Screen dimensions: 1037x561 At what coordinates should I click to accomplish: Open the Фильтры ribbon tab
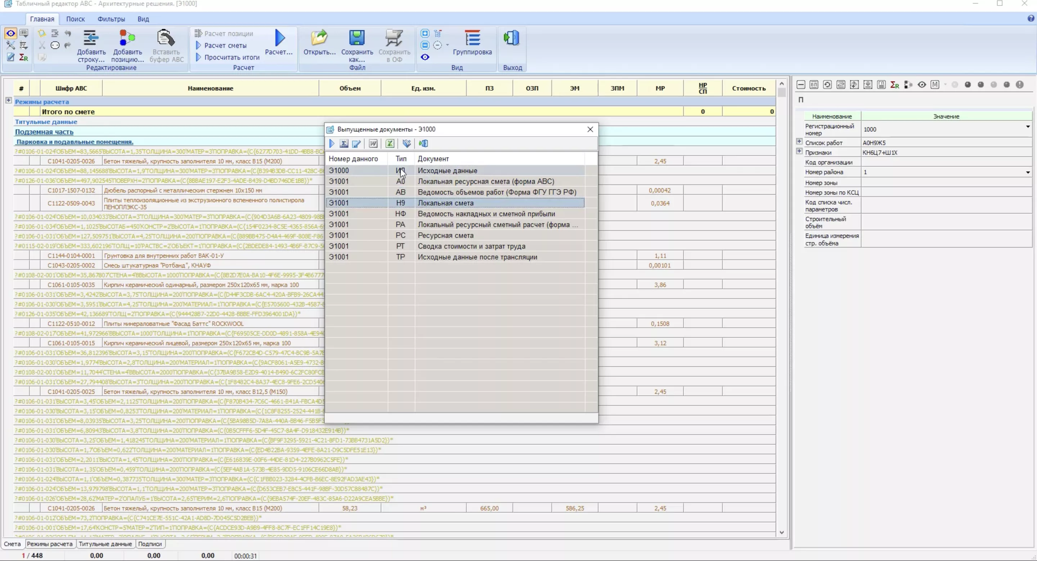coord(111,19)
